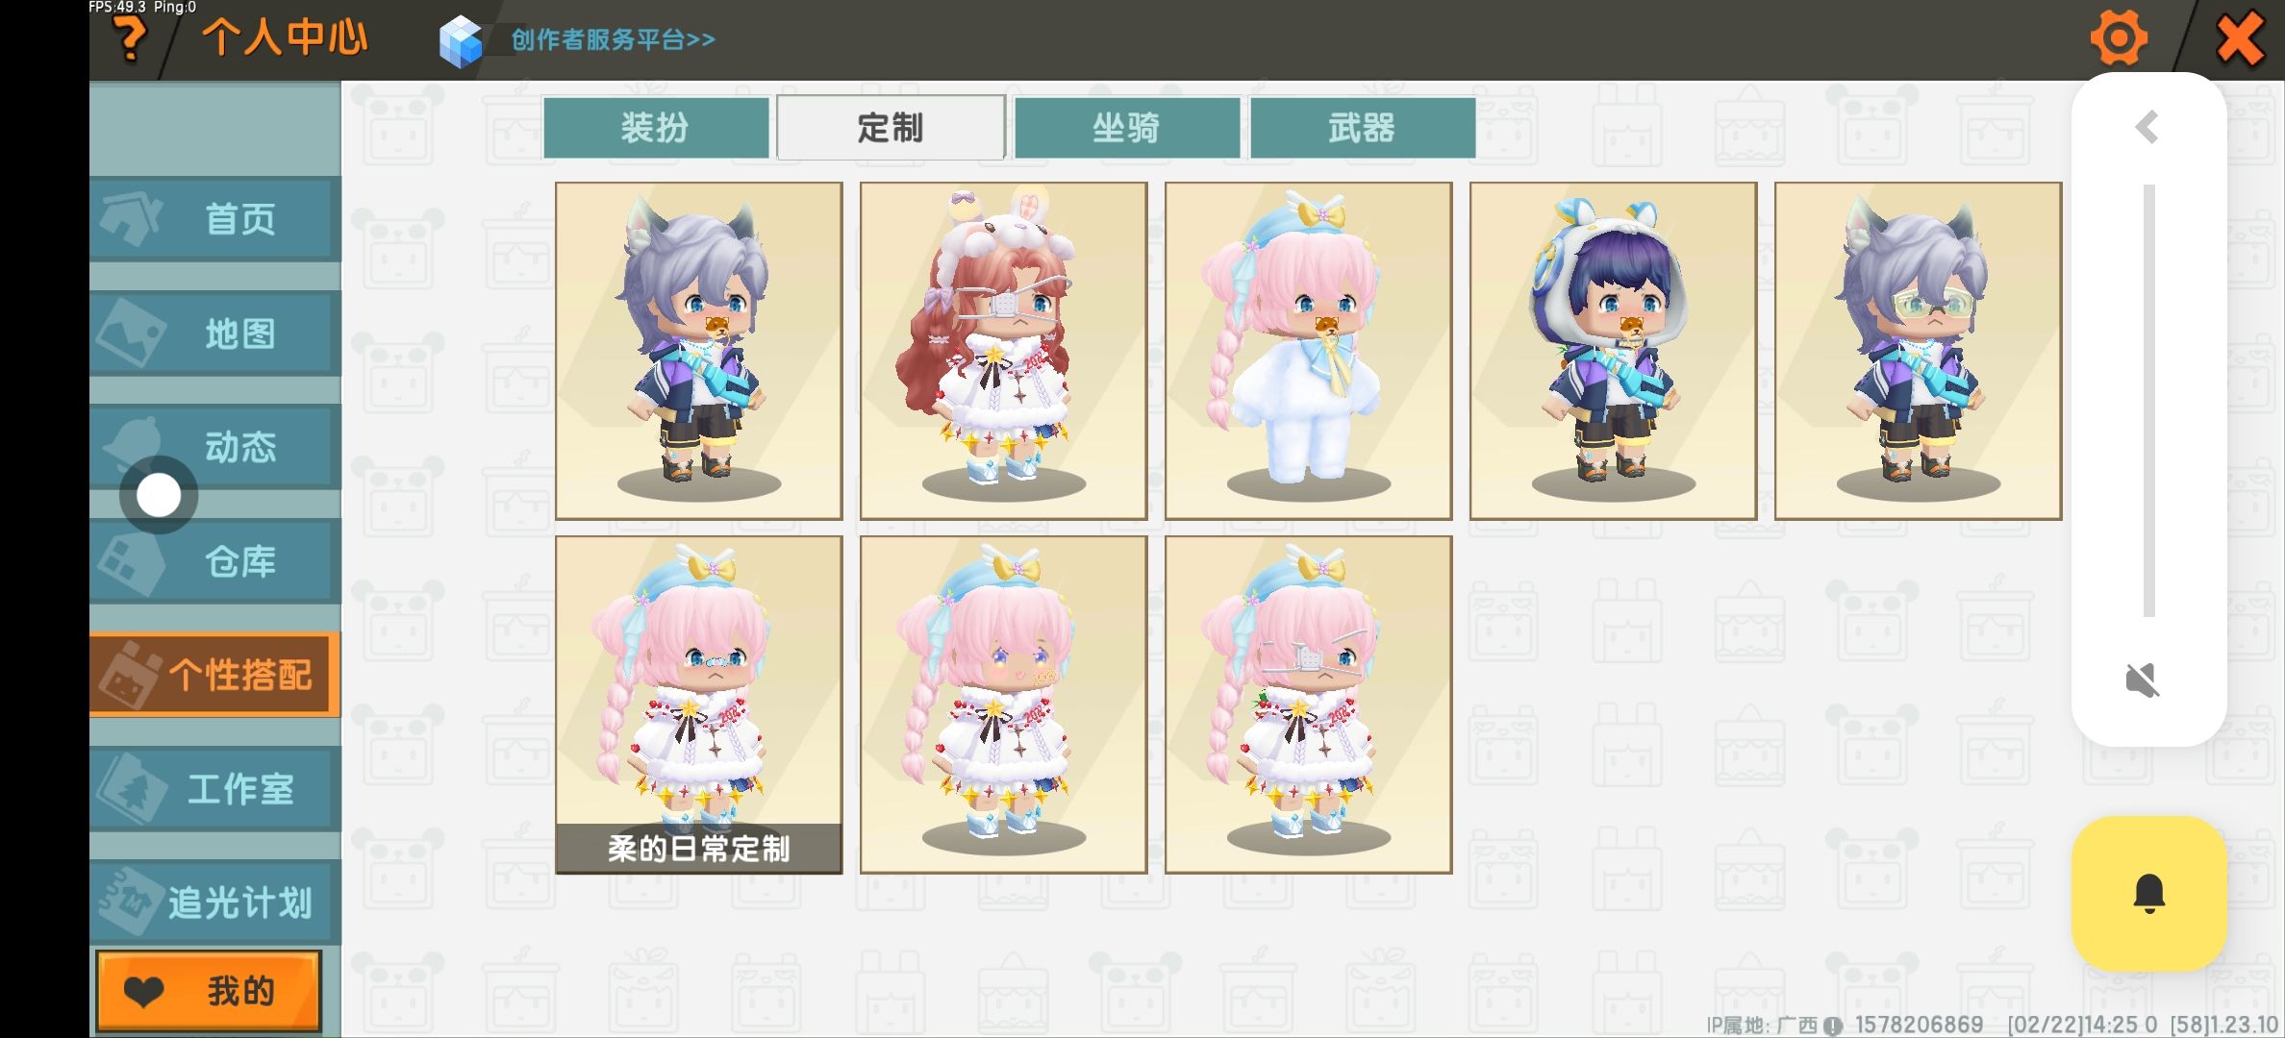This screenshot has height=1038, width=2285.
Task: Collapse the side panel with chevron arrow
Action: (2147, 127)
